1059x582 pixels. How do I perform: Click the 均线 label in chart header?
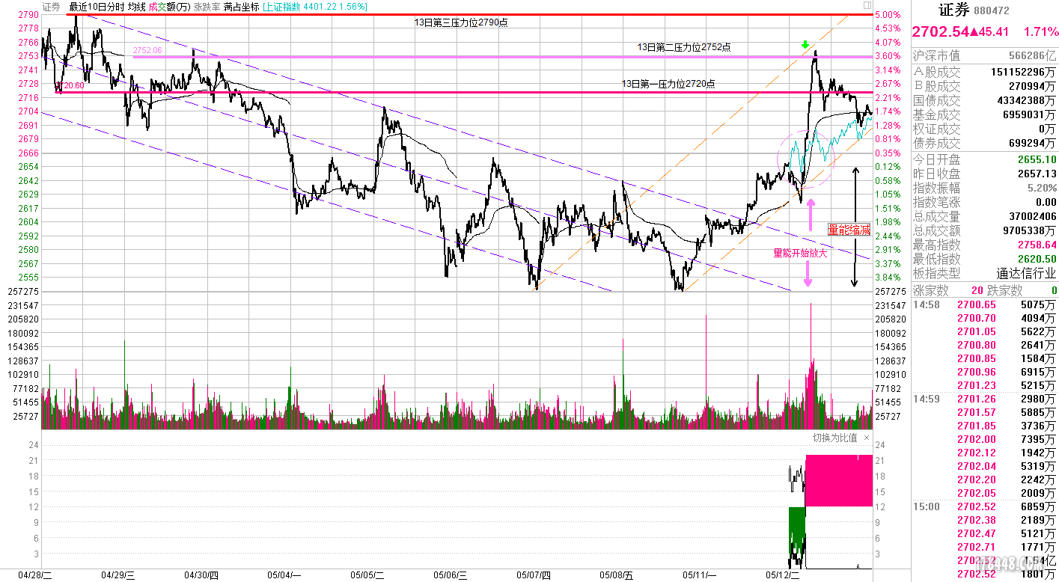[137, 7]
